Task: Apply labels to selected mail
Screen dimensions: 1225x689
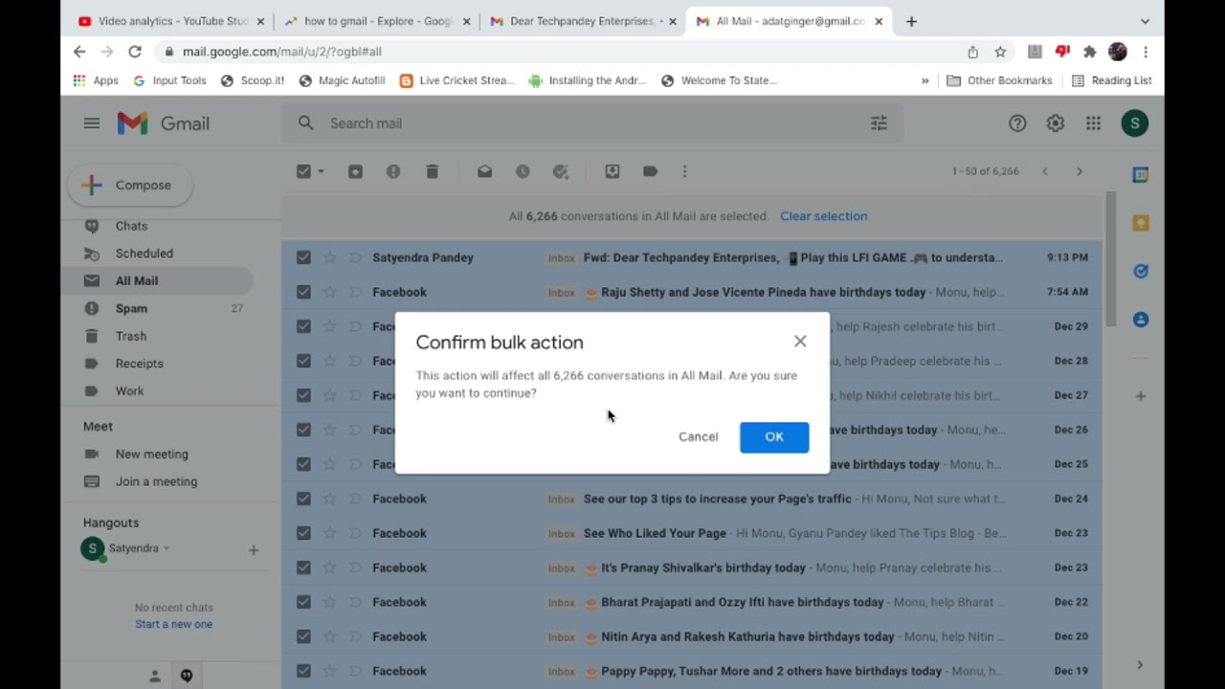Action: coord(650,171)
